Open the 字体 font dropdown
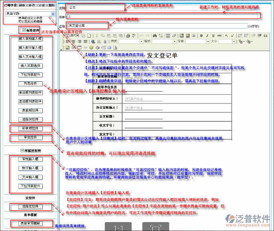Image resolution: width=274 pixels, height=231 pixels. pyautogui.click(x=197, y=41)
